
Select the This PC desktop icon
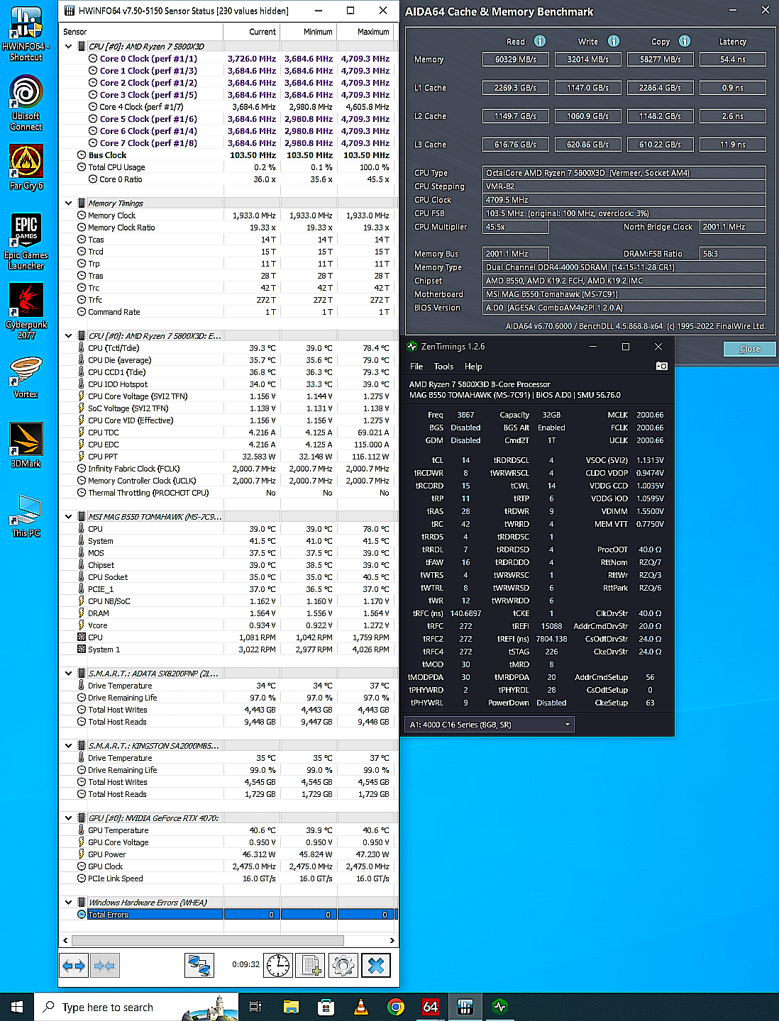tap(26, 515)
